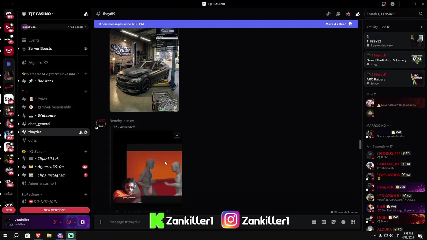
Task: Click the tbaydi9 channel invite icon
Action: tap(81, 132)
